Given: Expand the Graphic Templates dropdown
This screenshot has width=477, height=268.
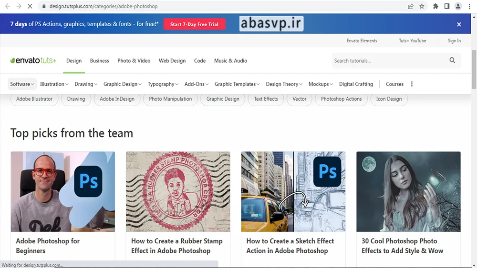Looking at the screenshot, I should (x=237, y=84).
